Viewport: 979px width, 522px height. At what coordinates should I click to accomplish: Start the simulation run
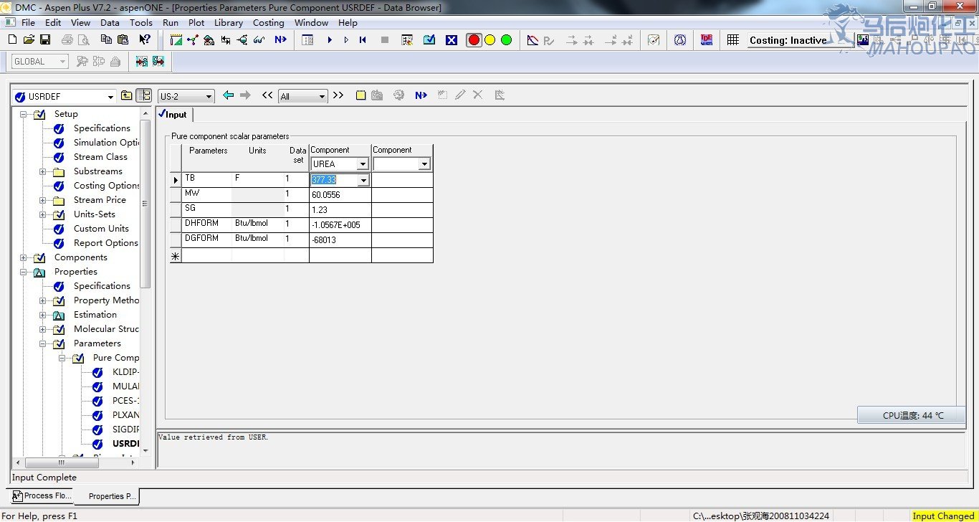[x=330, y=40]
